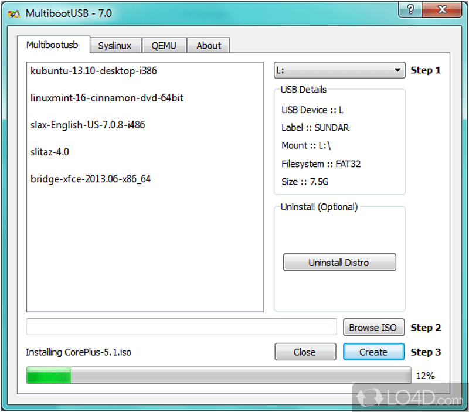
Task: Click the Step 2 label
Action: (x=426, y=328)
